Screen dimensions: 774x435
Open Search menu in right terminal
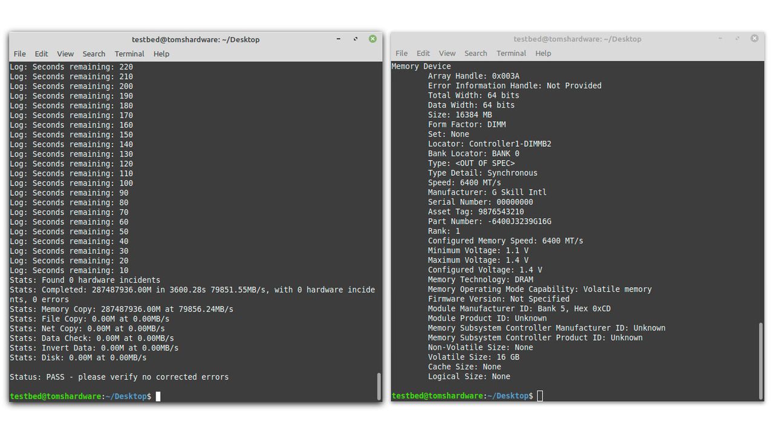476,53
